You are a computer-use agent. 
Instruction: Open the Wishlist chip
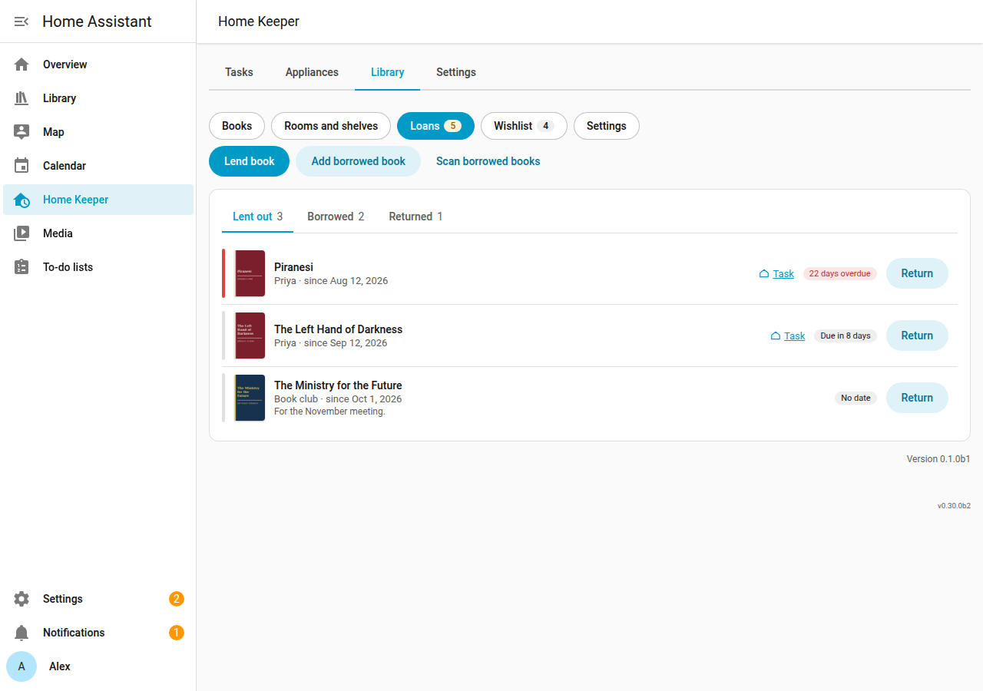pos(524,126)
